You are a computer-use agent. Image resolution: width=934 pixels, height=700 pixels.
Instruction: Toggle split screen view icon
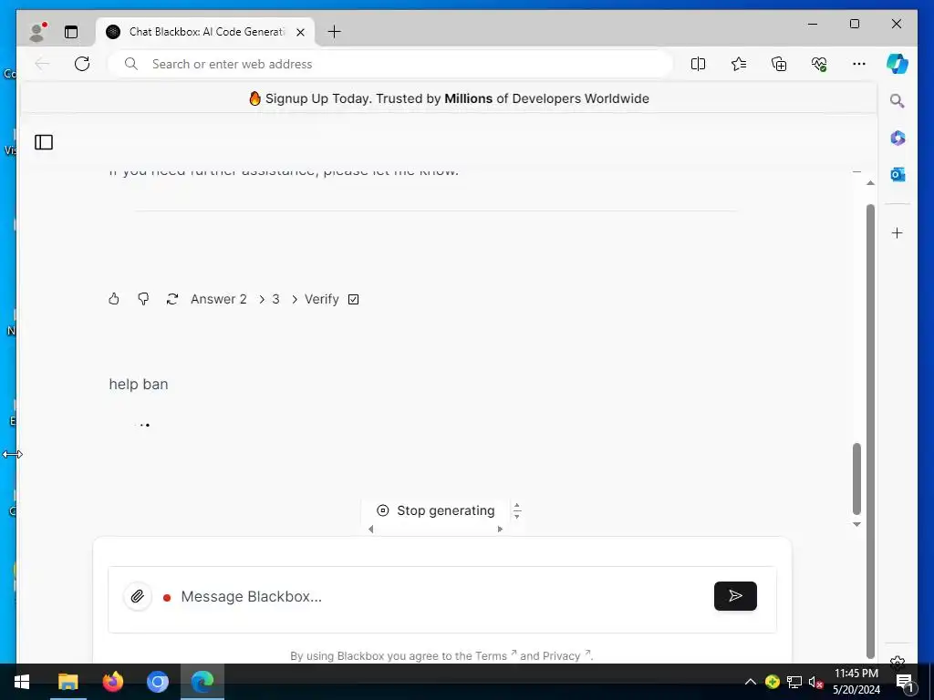pos(698,64)
